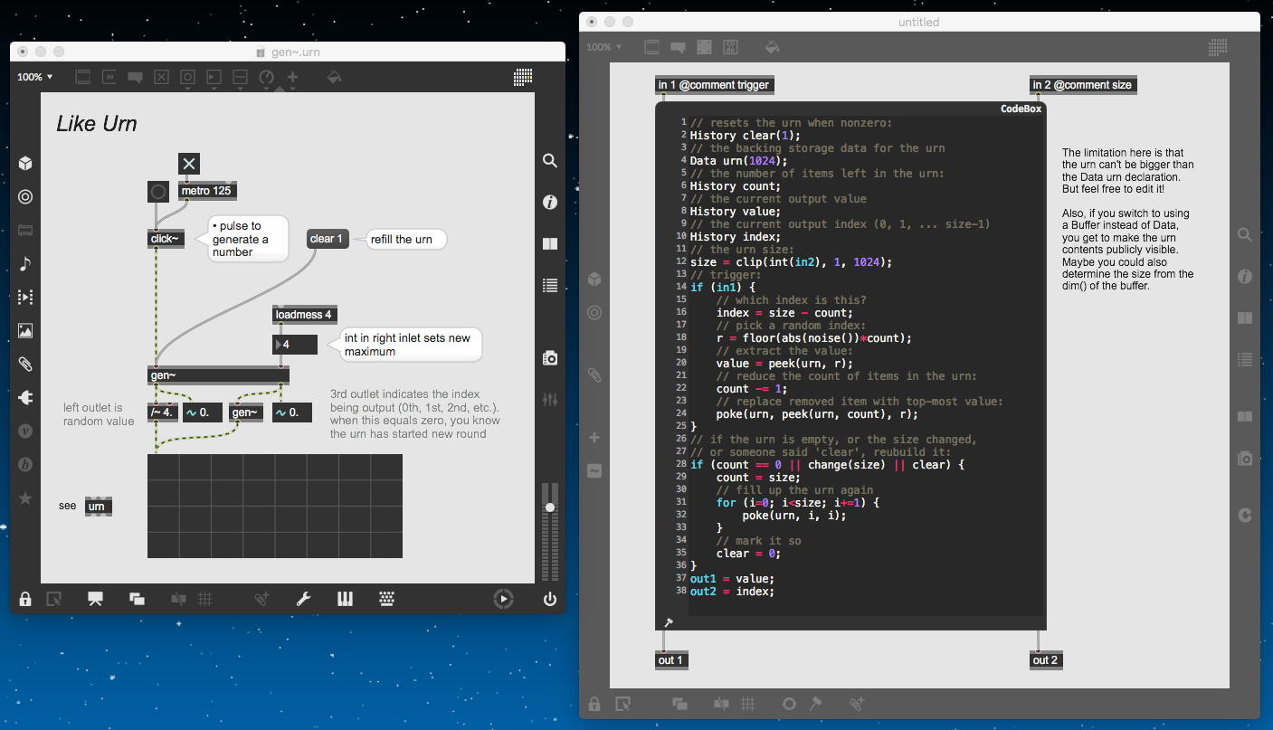Expand the dial slider object dropdown in toolbar

point(266,78)
